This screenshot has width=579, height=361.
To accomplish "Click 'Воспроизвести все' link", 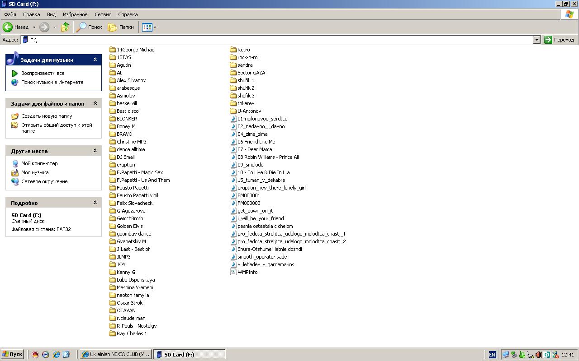I will [43, 73].
